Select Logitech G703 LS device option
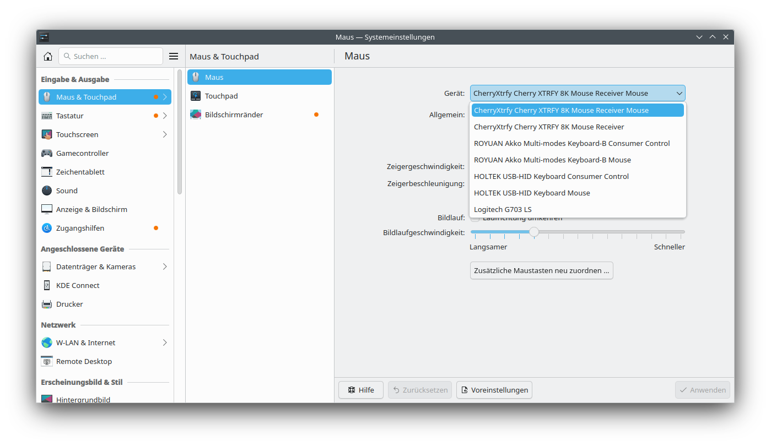The width and height of the screenshot is (771, 446). click(578, 209)
